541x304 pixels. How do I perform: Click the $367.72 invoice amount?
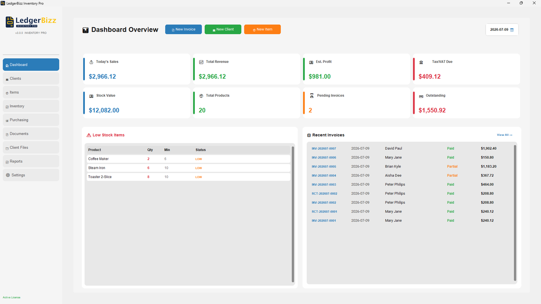pos(487,176)
